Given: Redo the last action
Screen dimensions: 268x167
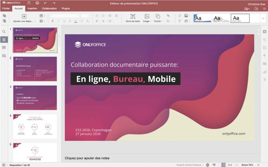Looking at the screenshot, I should point(54,3).
